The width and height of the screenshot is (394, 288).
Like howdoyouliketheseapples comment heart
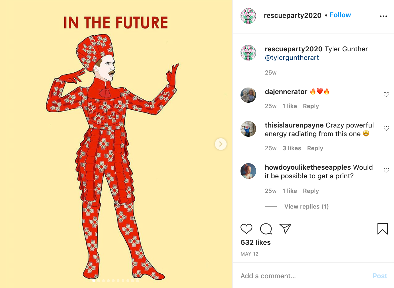[x=386, y=170]
